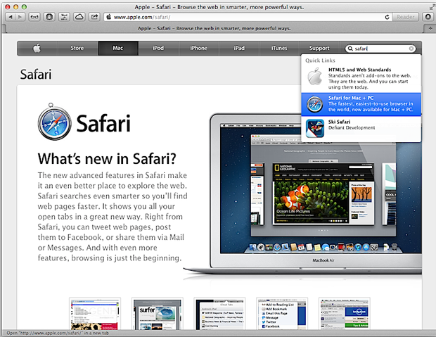This screenshot has width=436, height=337.
Task: Open the Mac navigation tab
Action: pyautogui.click(x=118, y=48)
